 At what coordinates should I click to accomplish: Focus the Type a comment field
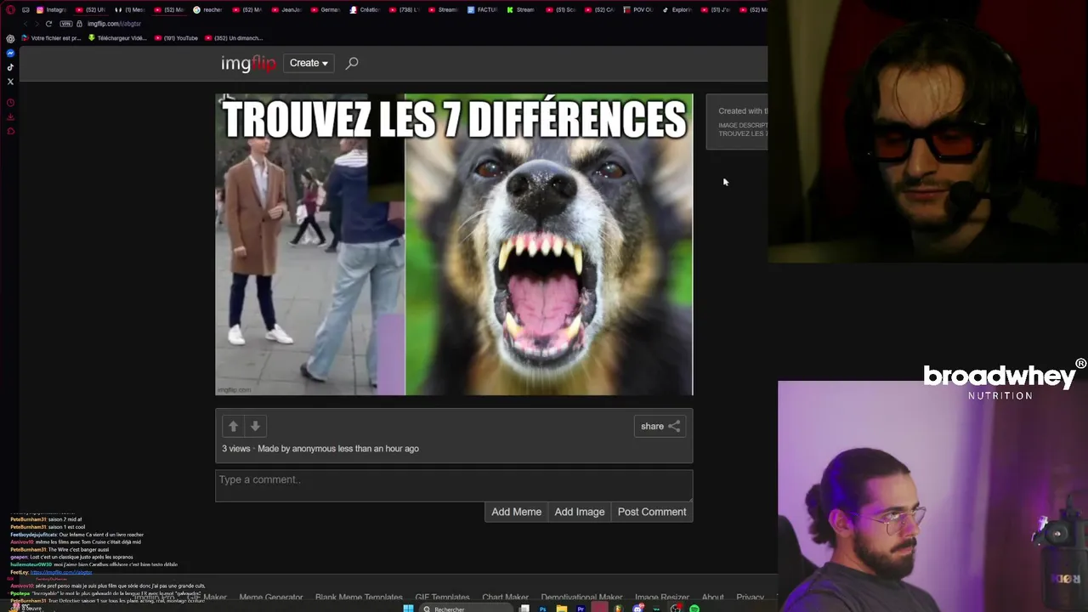454,485
